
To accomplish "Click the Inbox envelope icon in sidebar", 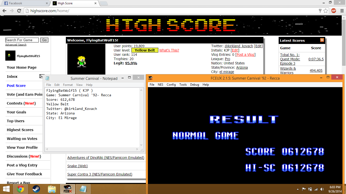I will (42, 76).
